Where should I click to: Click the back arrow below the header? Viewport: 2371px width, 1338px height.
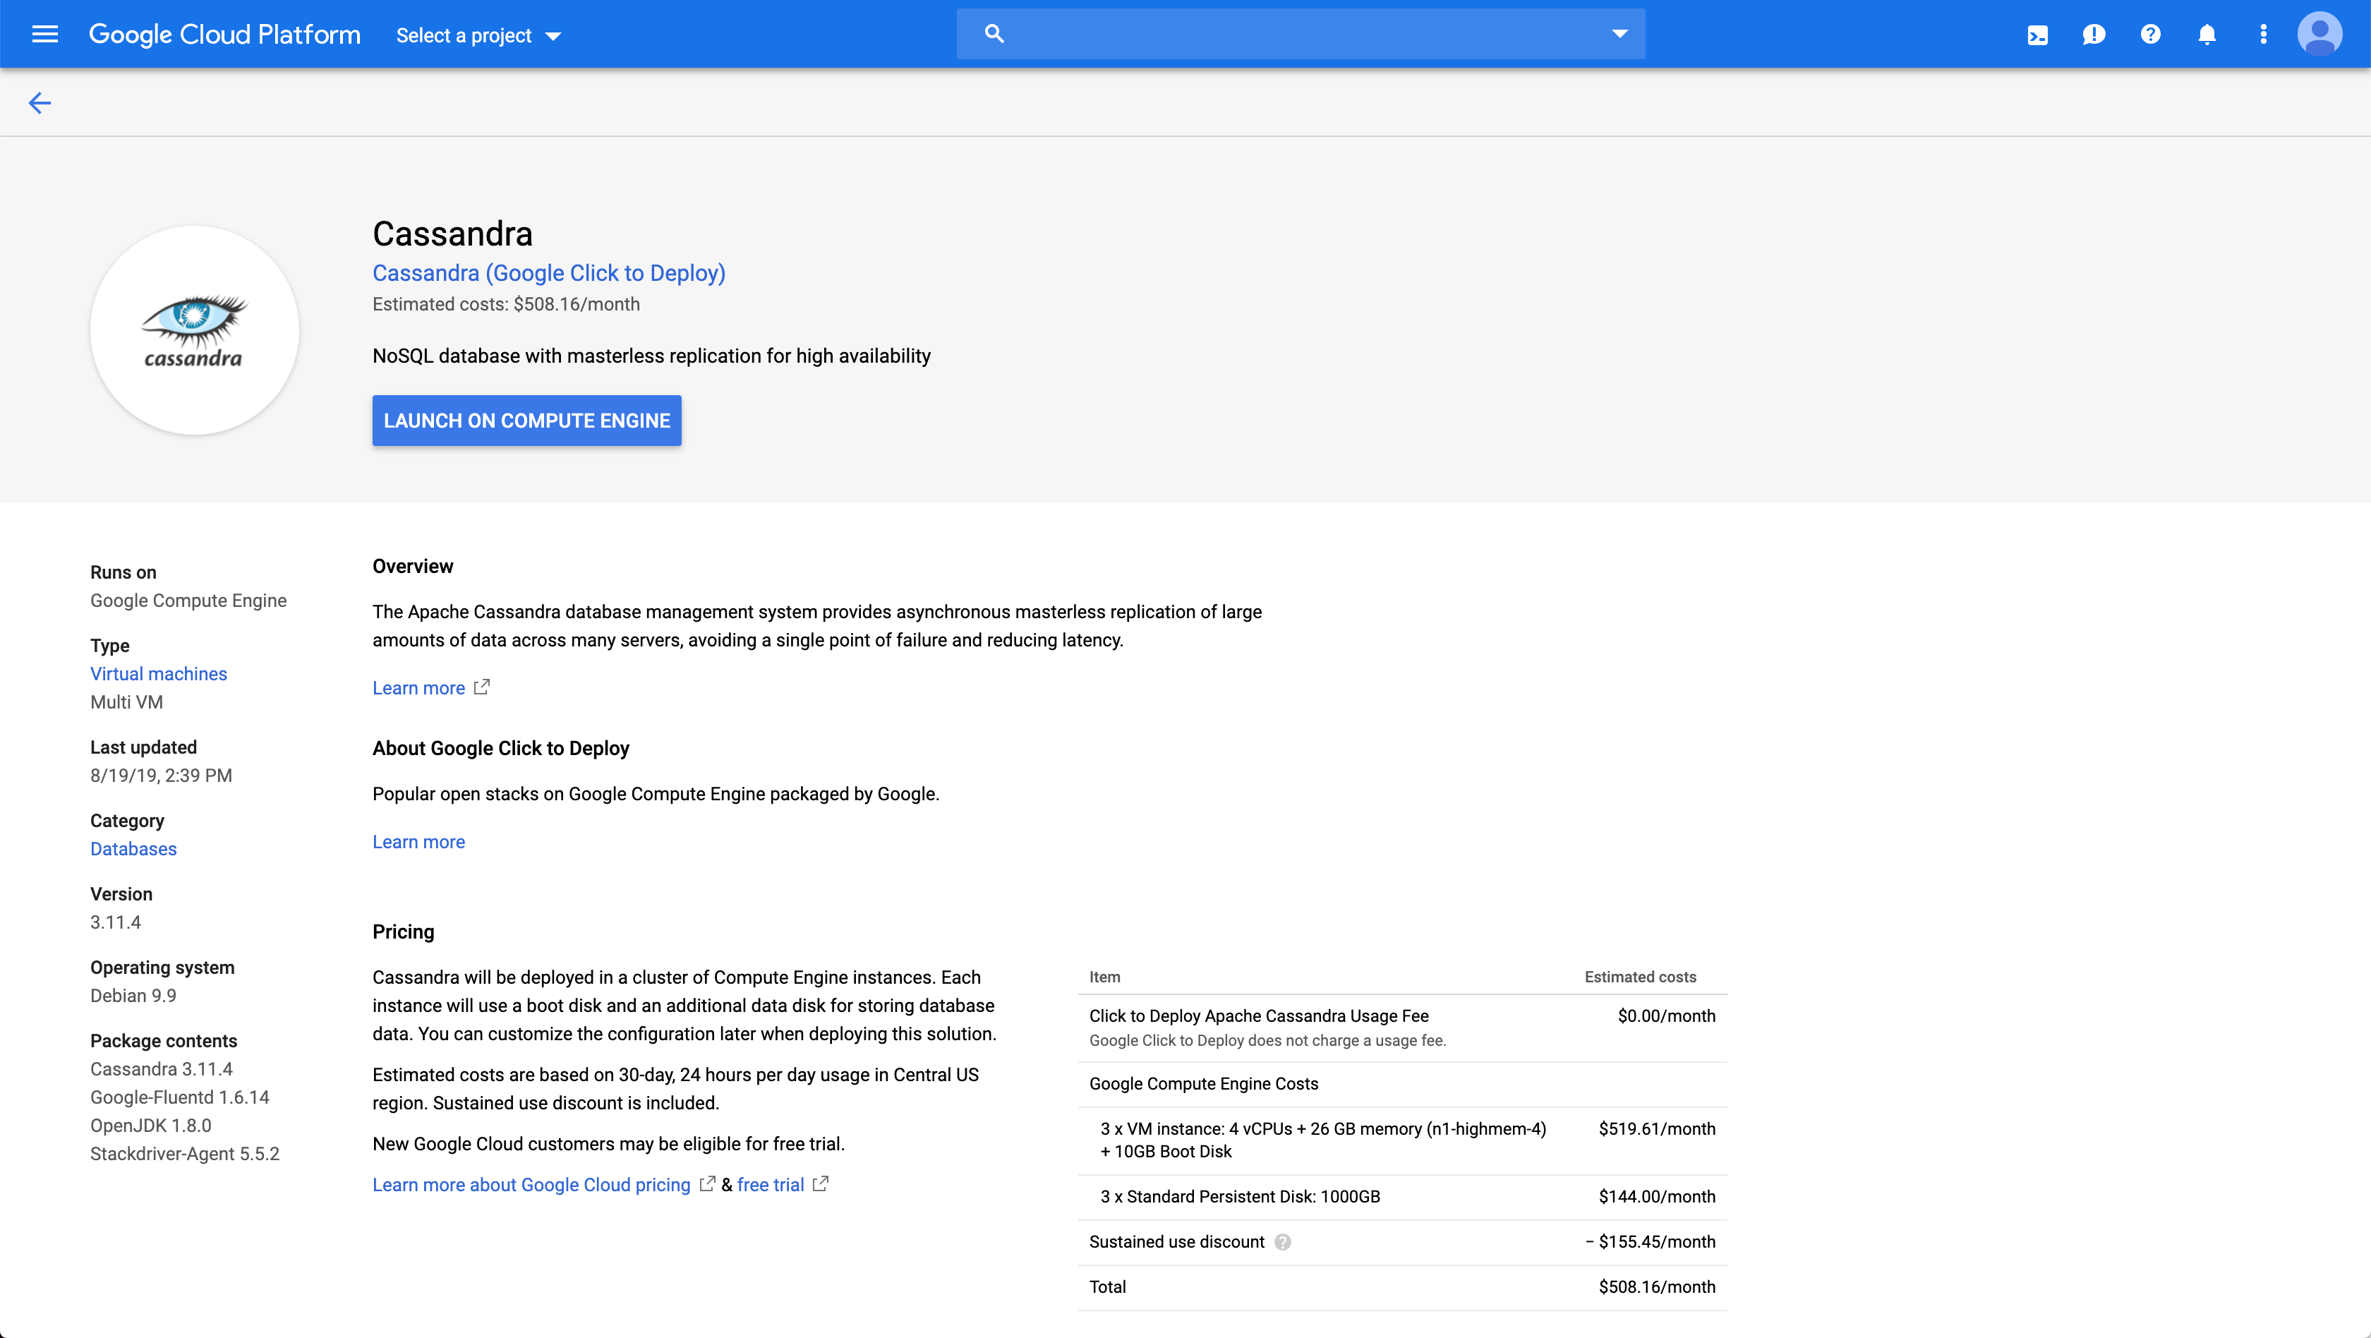coord(39,102)
